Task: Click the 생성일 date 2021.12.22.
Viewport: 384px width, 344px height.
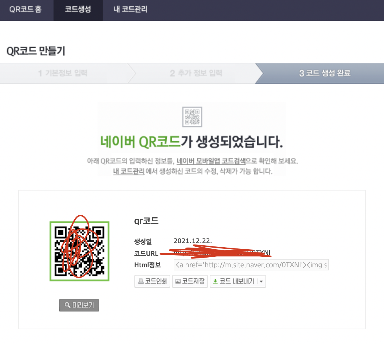Action: 193,241
